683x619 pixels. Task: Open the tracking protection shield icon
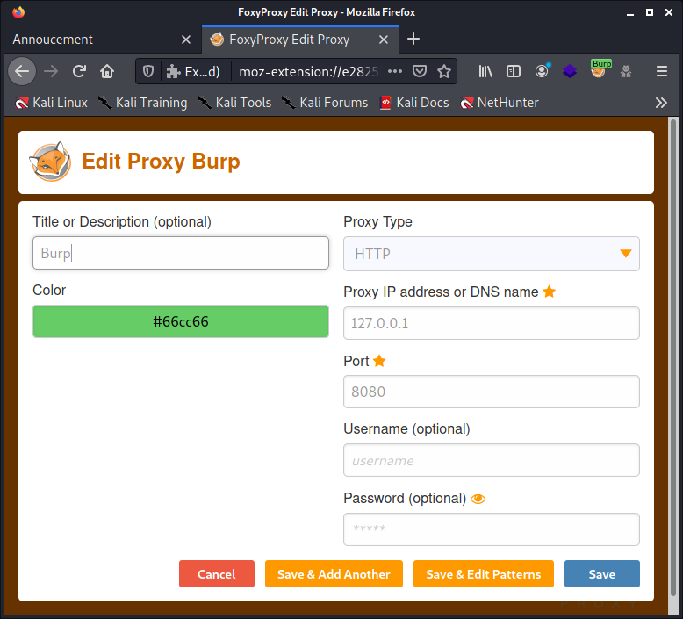tap(148, 71)
